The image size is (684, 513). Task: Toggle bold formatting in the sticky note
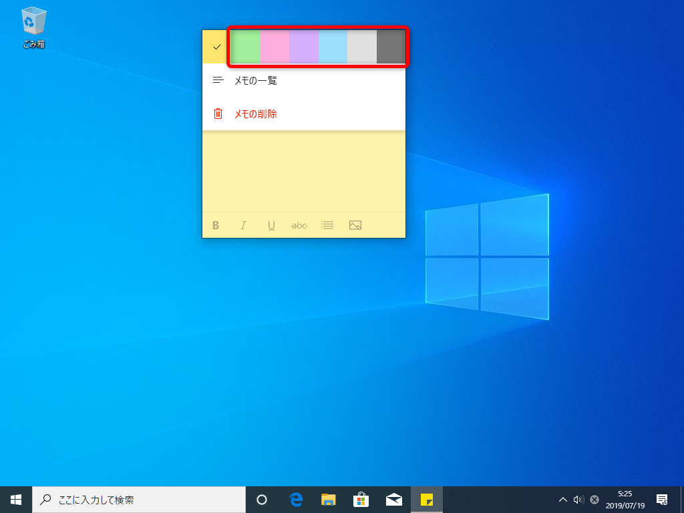pos(215,225)
